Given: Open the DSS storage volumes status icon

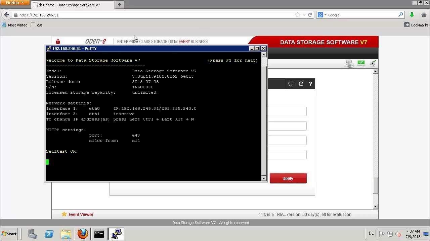Looking at the screenshot, I should pos(349,63).
